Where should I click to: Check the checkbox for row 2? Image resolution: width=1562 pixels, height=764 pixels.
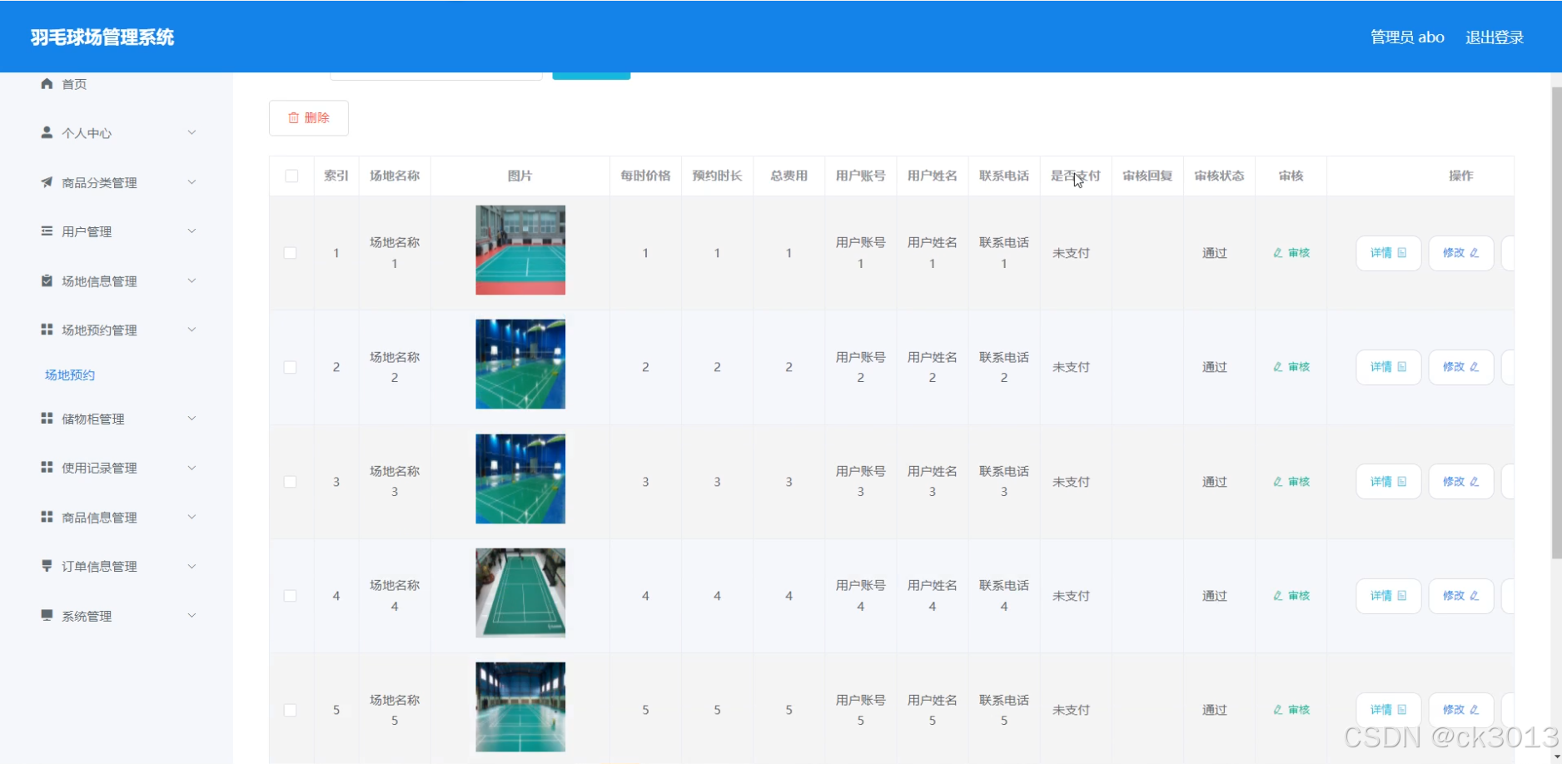(x=290, y=367)
